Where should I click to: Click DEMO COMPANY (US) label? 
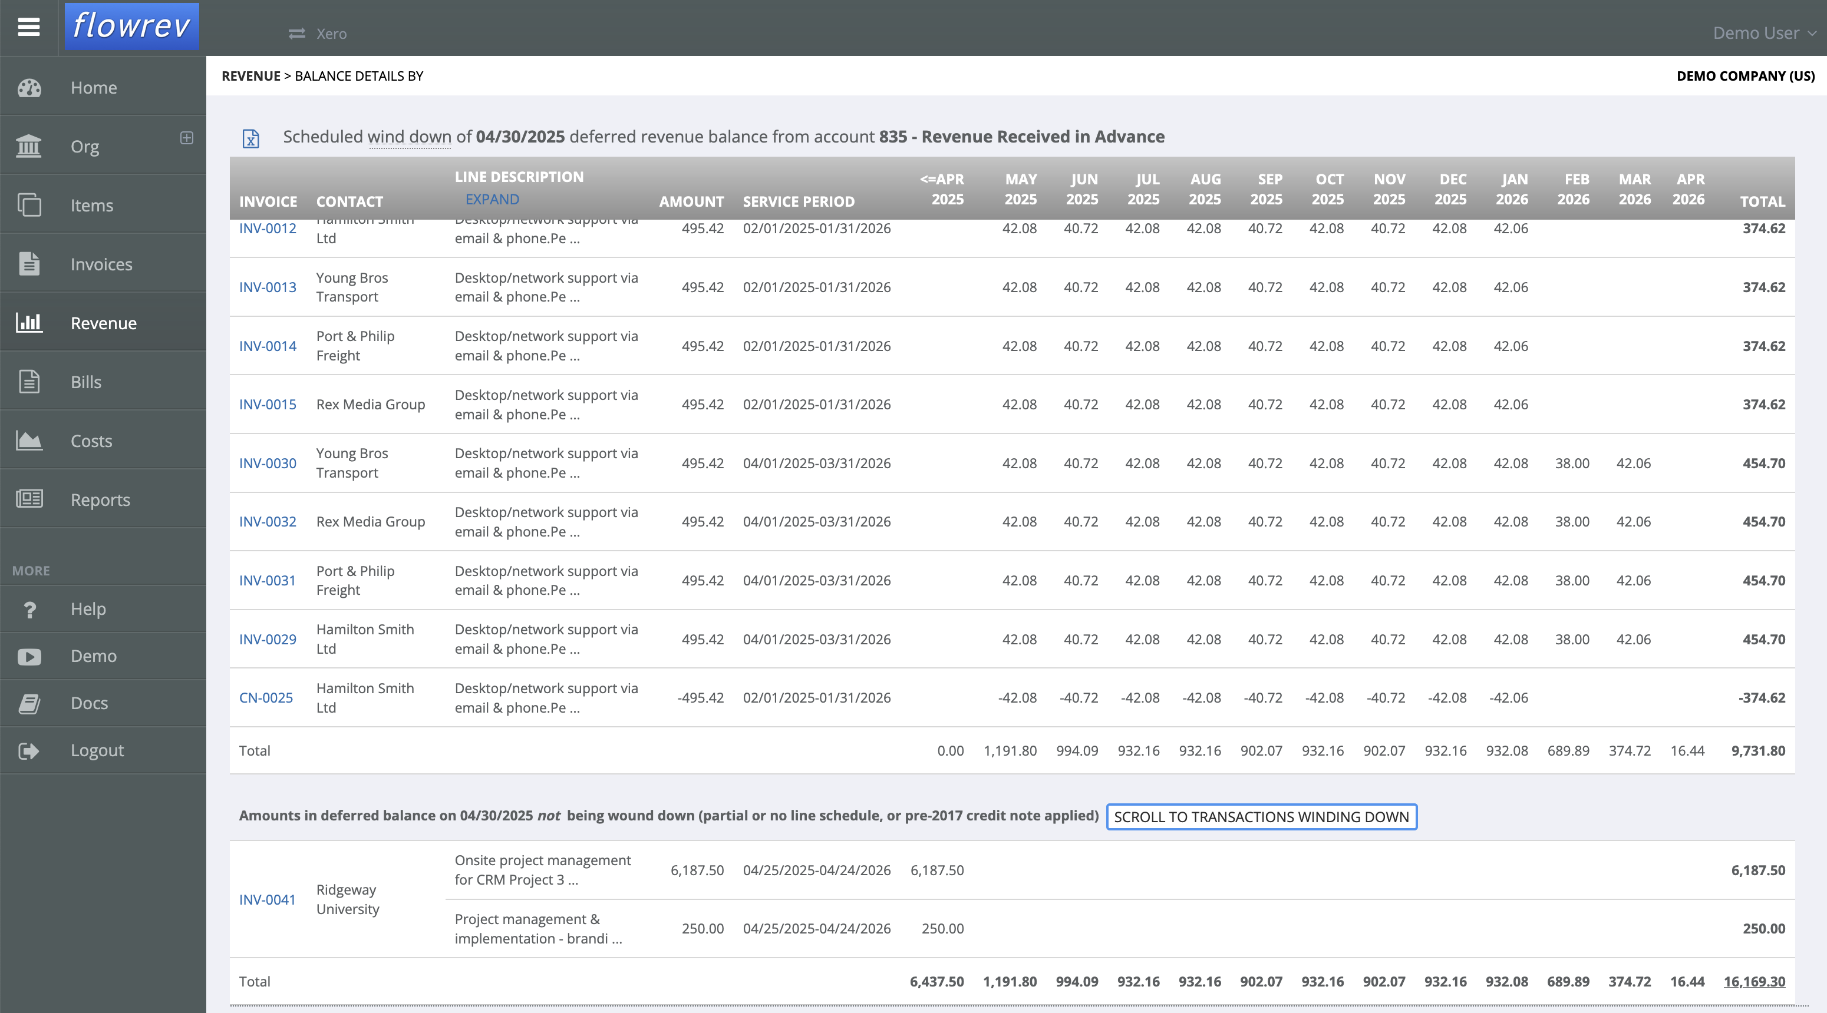1746,76
